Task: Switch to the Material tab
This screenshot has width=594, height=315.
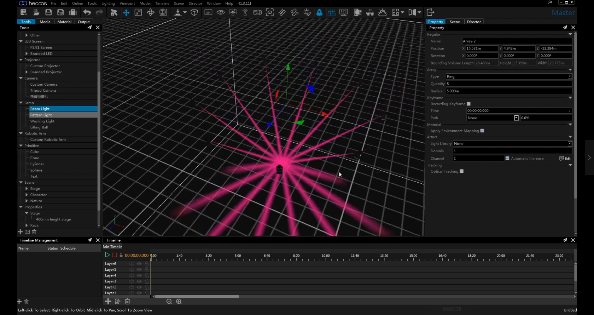Action: pyautogui.click(x=64, y=22)
